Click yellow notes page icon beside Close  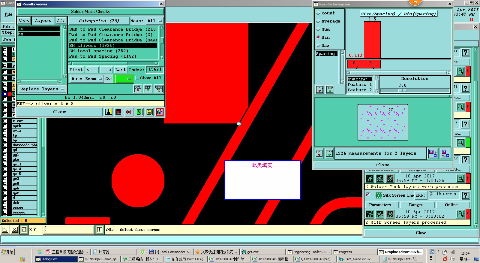point(149,112)
